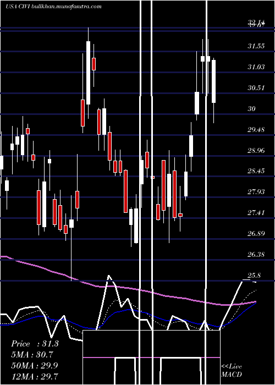Click the <<Live MACD label

(x=232, y=370)
